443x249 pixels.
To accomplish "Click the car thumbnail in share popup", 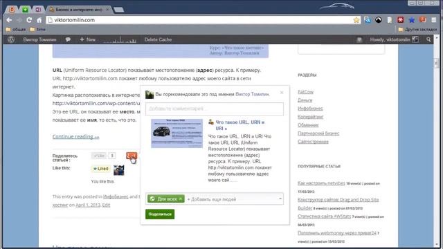I will point(177,133).
